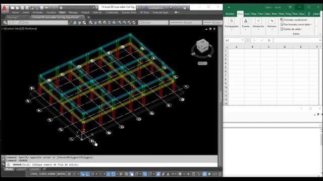Viewport: 323px width, 181px height.
Task: Collapse the Excel ribbon with the chevron
Action: (320, 34)
